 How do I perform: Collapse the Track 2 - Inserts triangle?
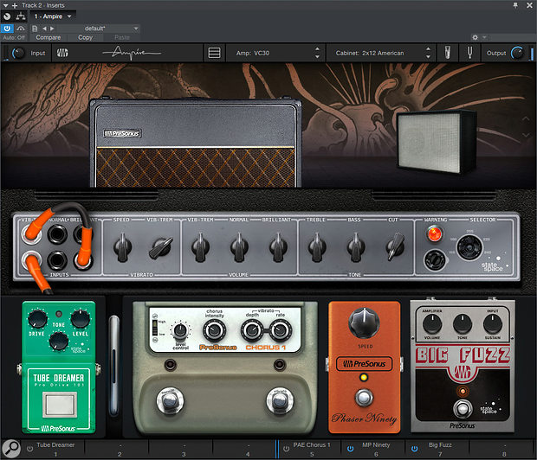pyautogui.click(x=5, y=5)
